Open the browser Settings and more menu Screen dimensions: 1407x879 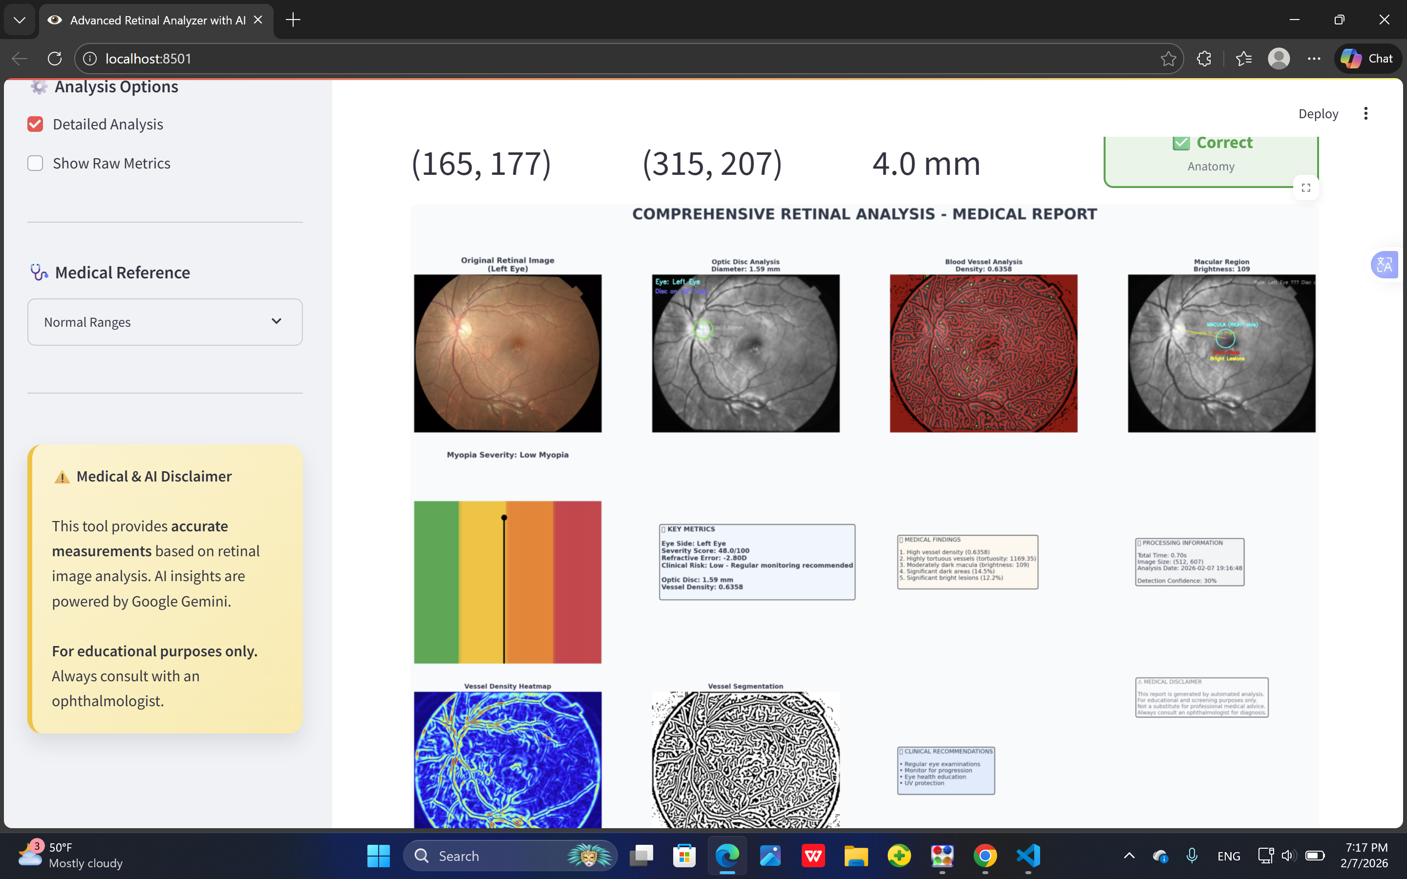[x=1314, y=59]
